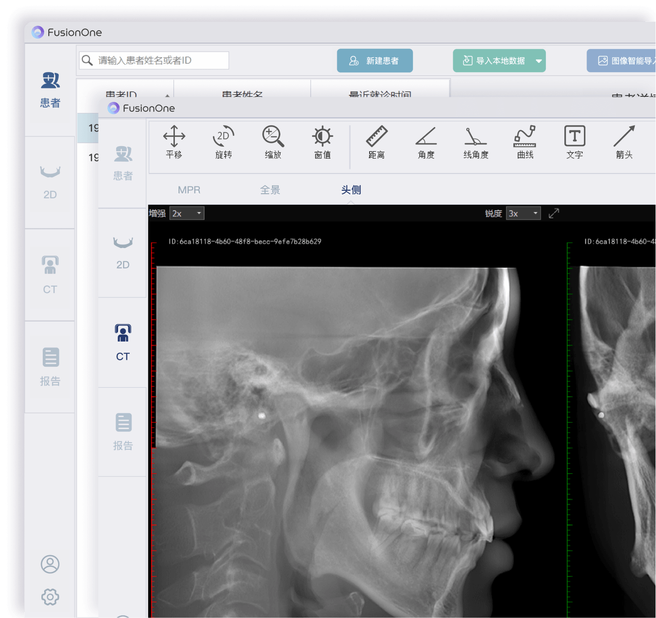Open settings gear in left sidebar
Viewport: 656px width, 618px height.
pyautogui.click(x=50, y=597)
